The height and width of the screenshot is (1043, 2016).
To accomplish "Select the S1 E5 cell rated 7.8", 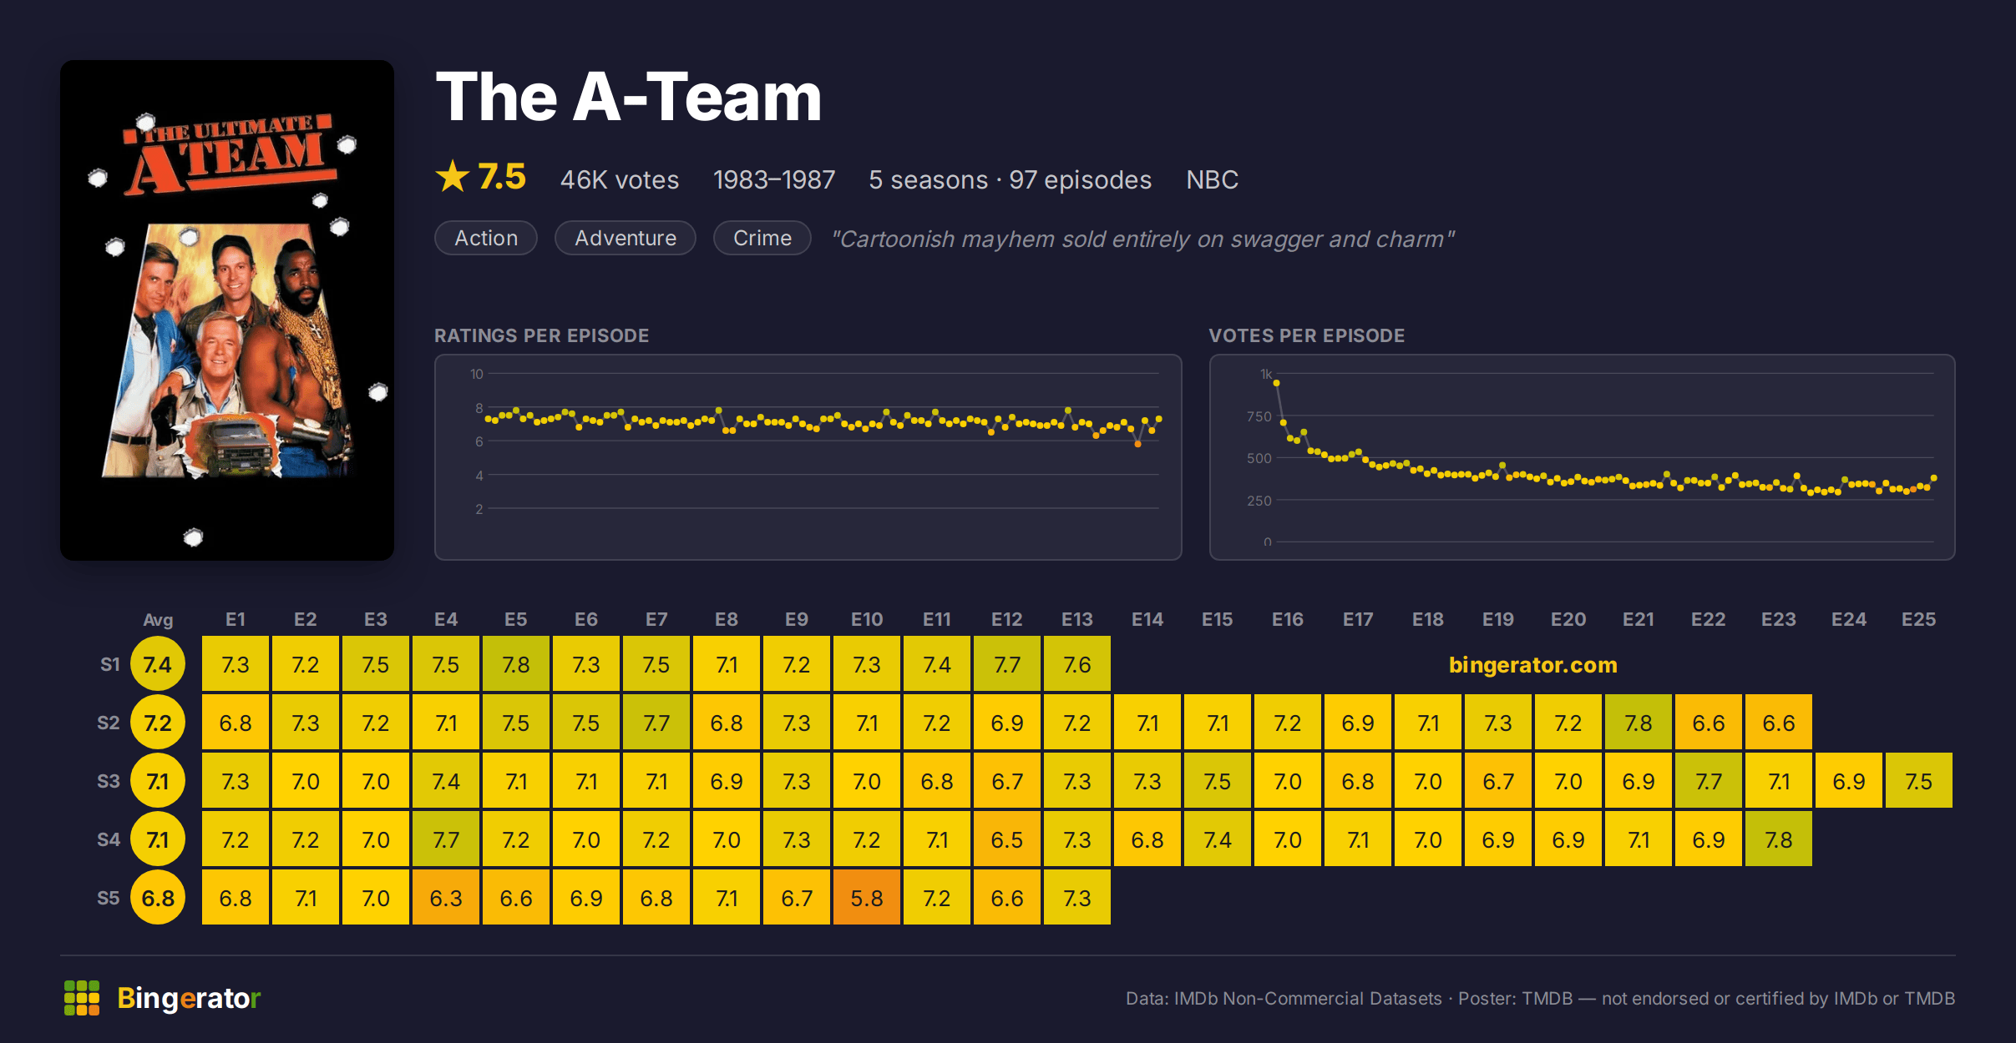I will [516, 664].
